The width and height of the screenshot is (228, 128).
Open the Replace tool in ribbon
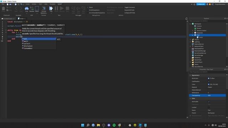[32, 9]
